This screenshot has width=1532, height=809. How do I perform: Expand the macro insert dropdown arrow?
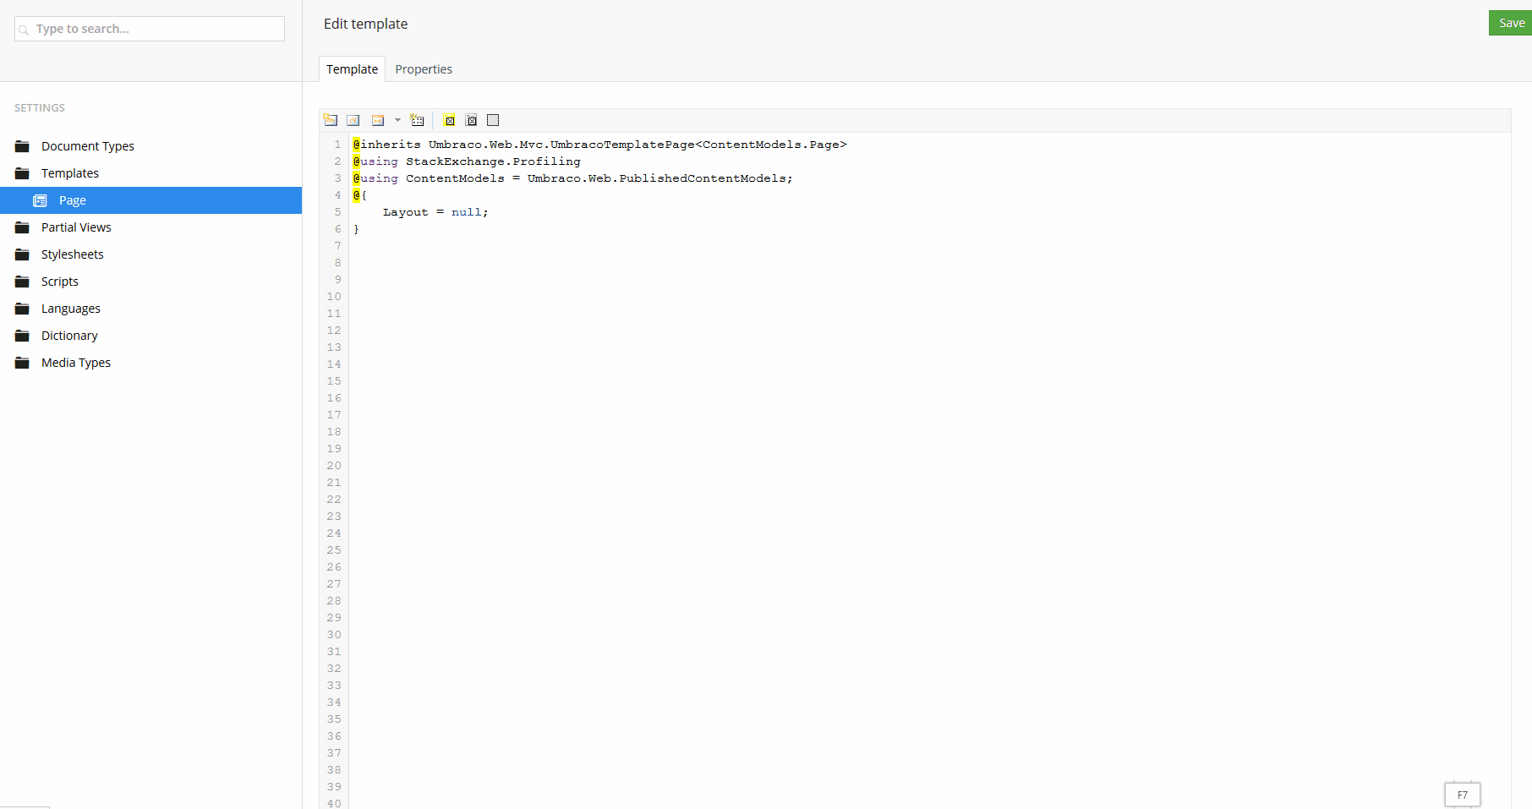tap(397, 120)
